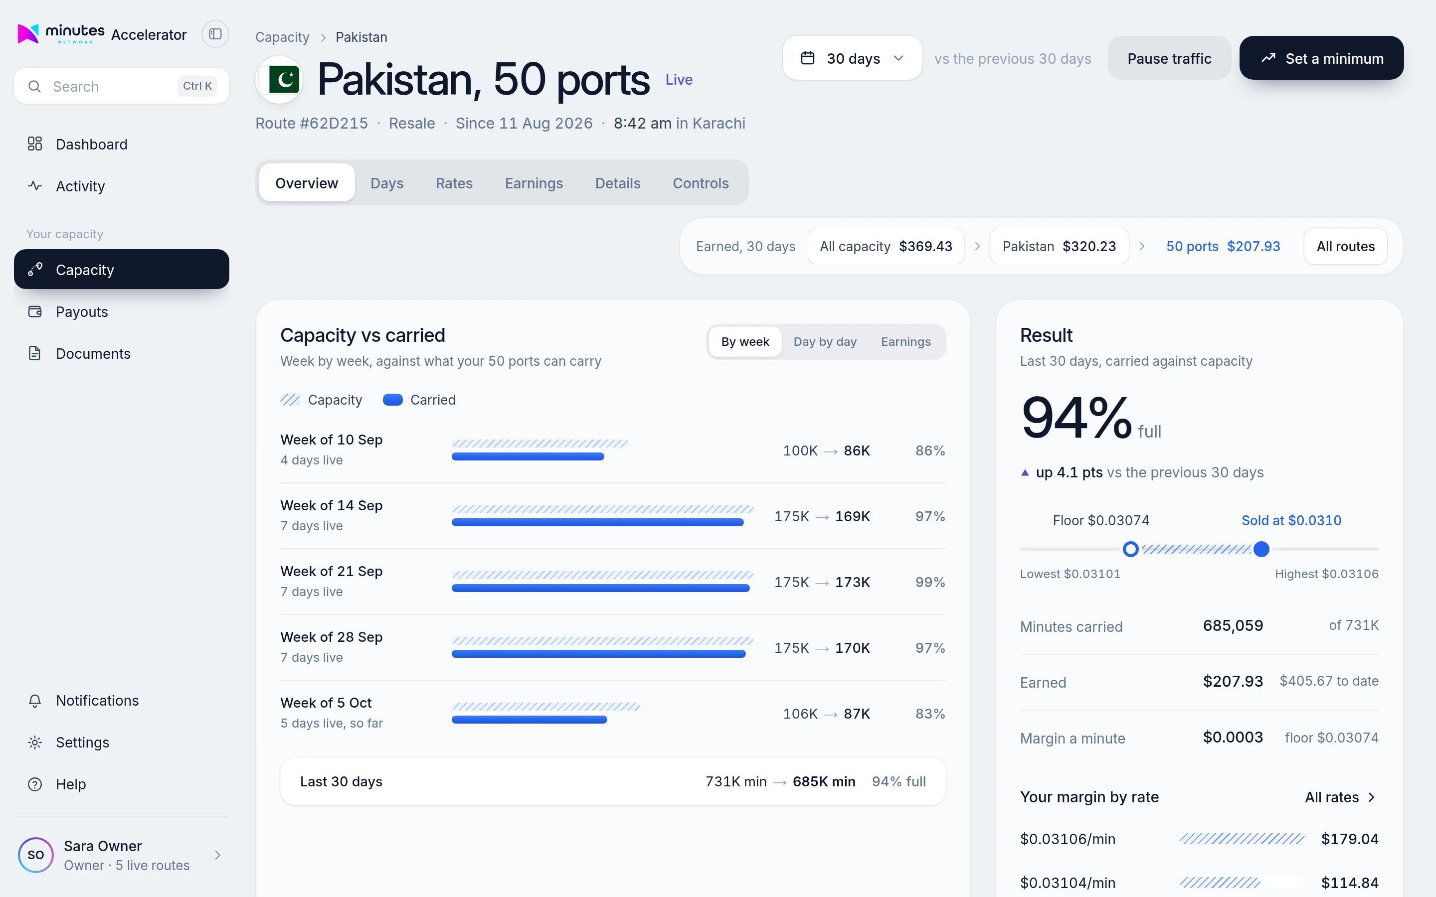Collapse sidebar with the panel toggle icon
Screen dimensions: 1436x897
pyautogui.click(x=215, y=34)
